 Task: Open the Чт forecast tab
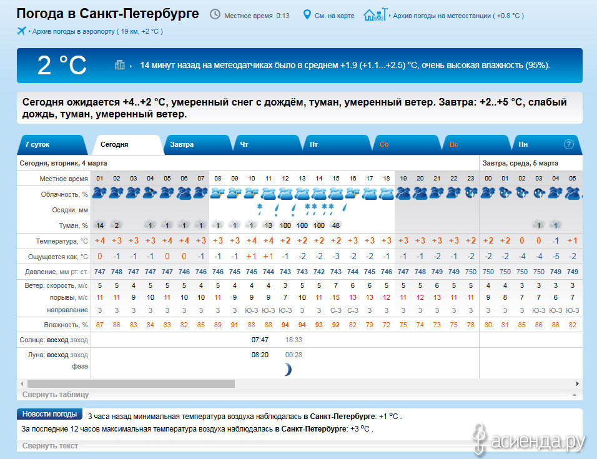click(x=267, y=145)
